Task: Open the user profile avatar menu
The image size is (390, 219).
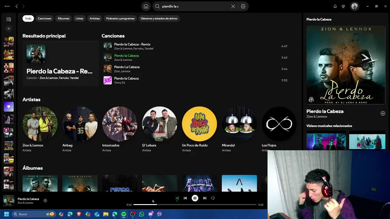Action: [354, 6]
